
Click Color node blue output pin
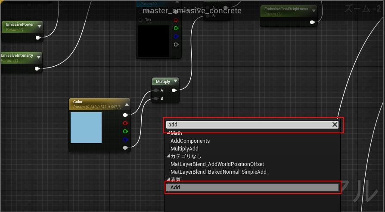125,140
